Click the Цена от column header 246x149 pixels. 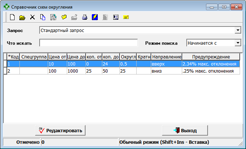57,57
